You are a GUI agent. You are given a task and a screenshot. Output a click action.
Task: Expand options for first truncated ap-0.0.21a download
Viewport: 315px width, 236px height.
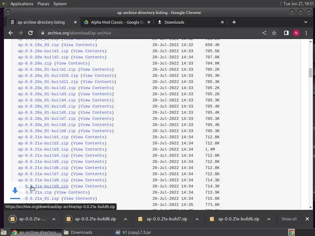pos(54,219)
